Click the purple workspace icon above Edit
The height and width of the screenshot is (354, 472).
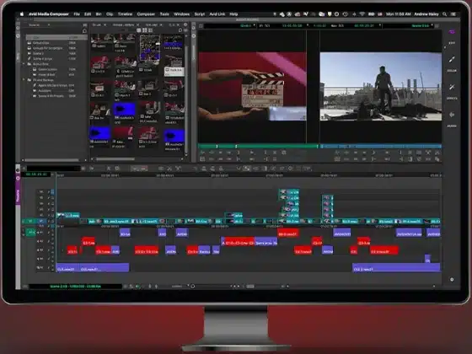point(452,32)
